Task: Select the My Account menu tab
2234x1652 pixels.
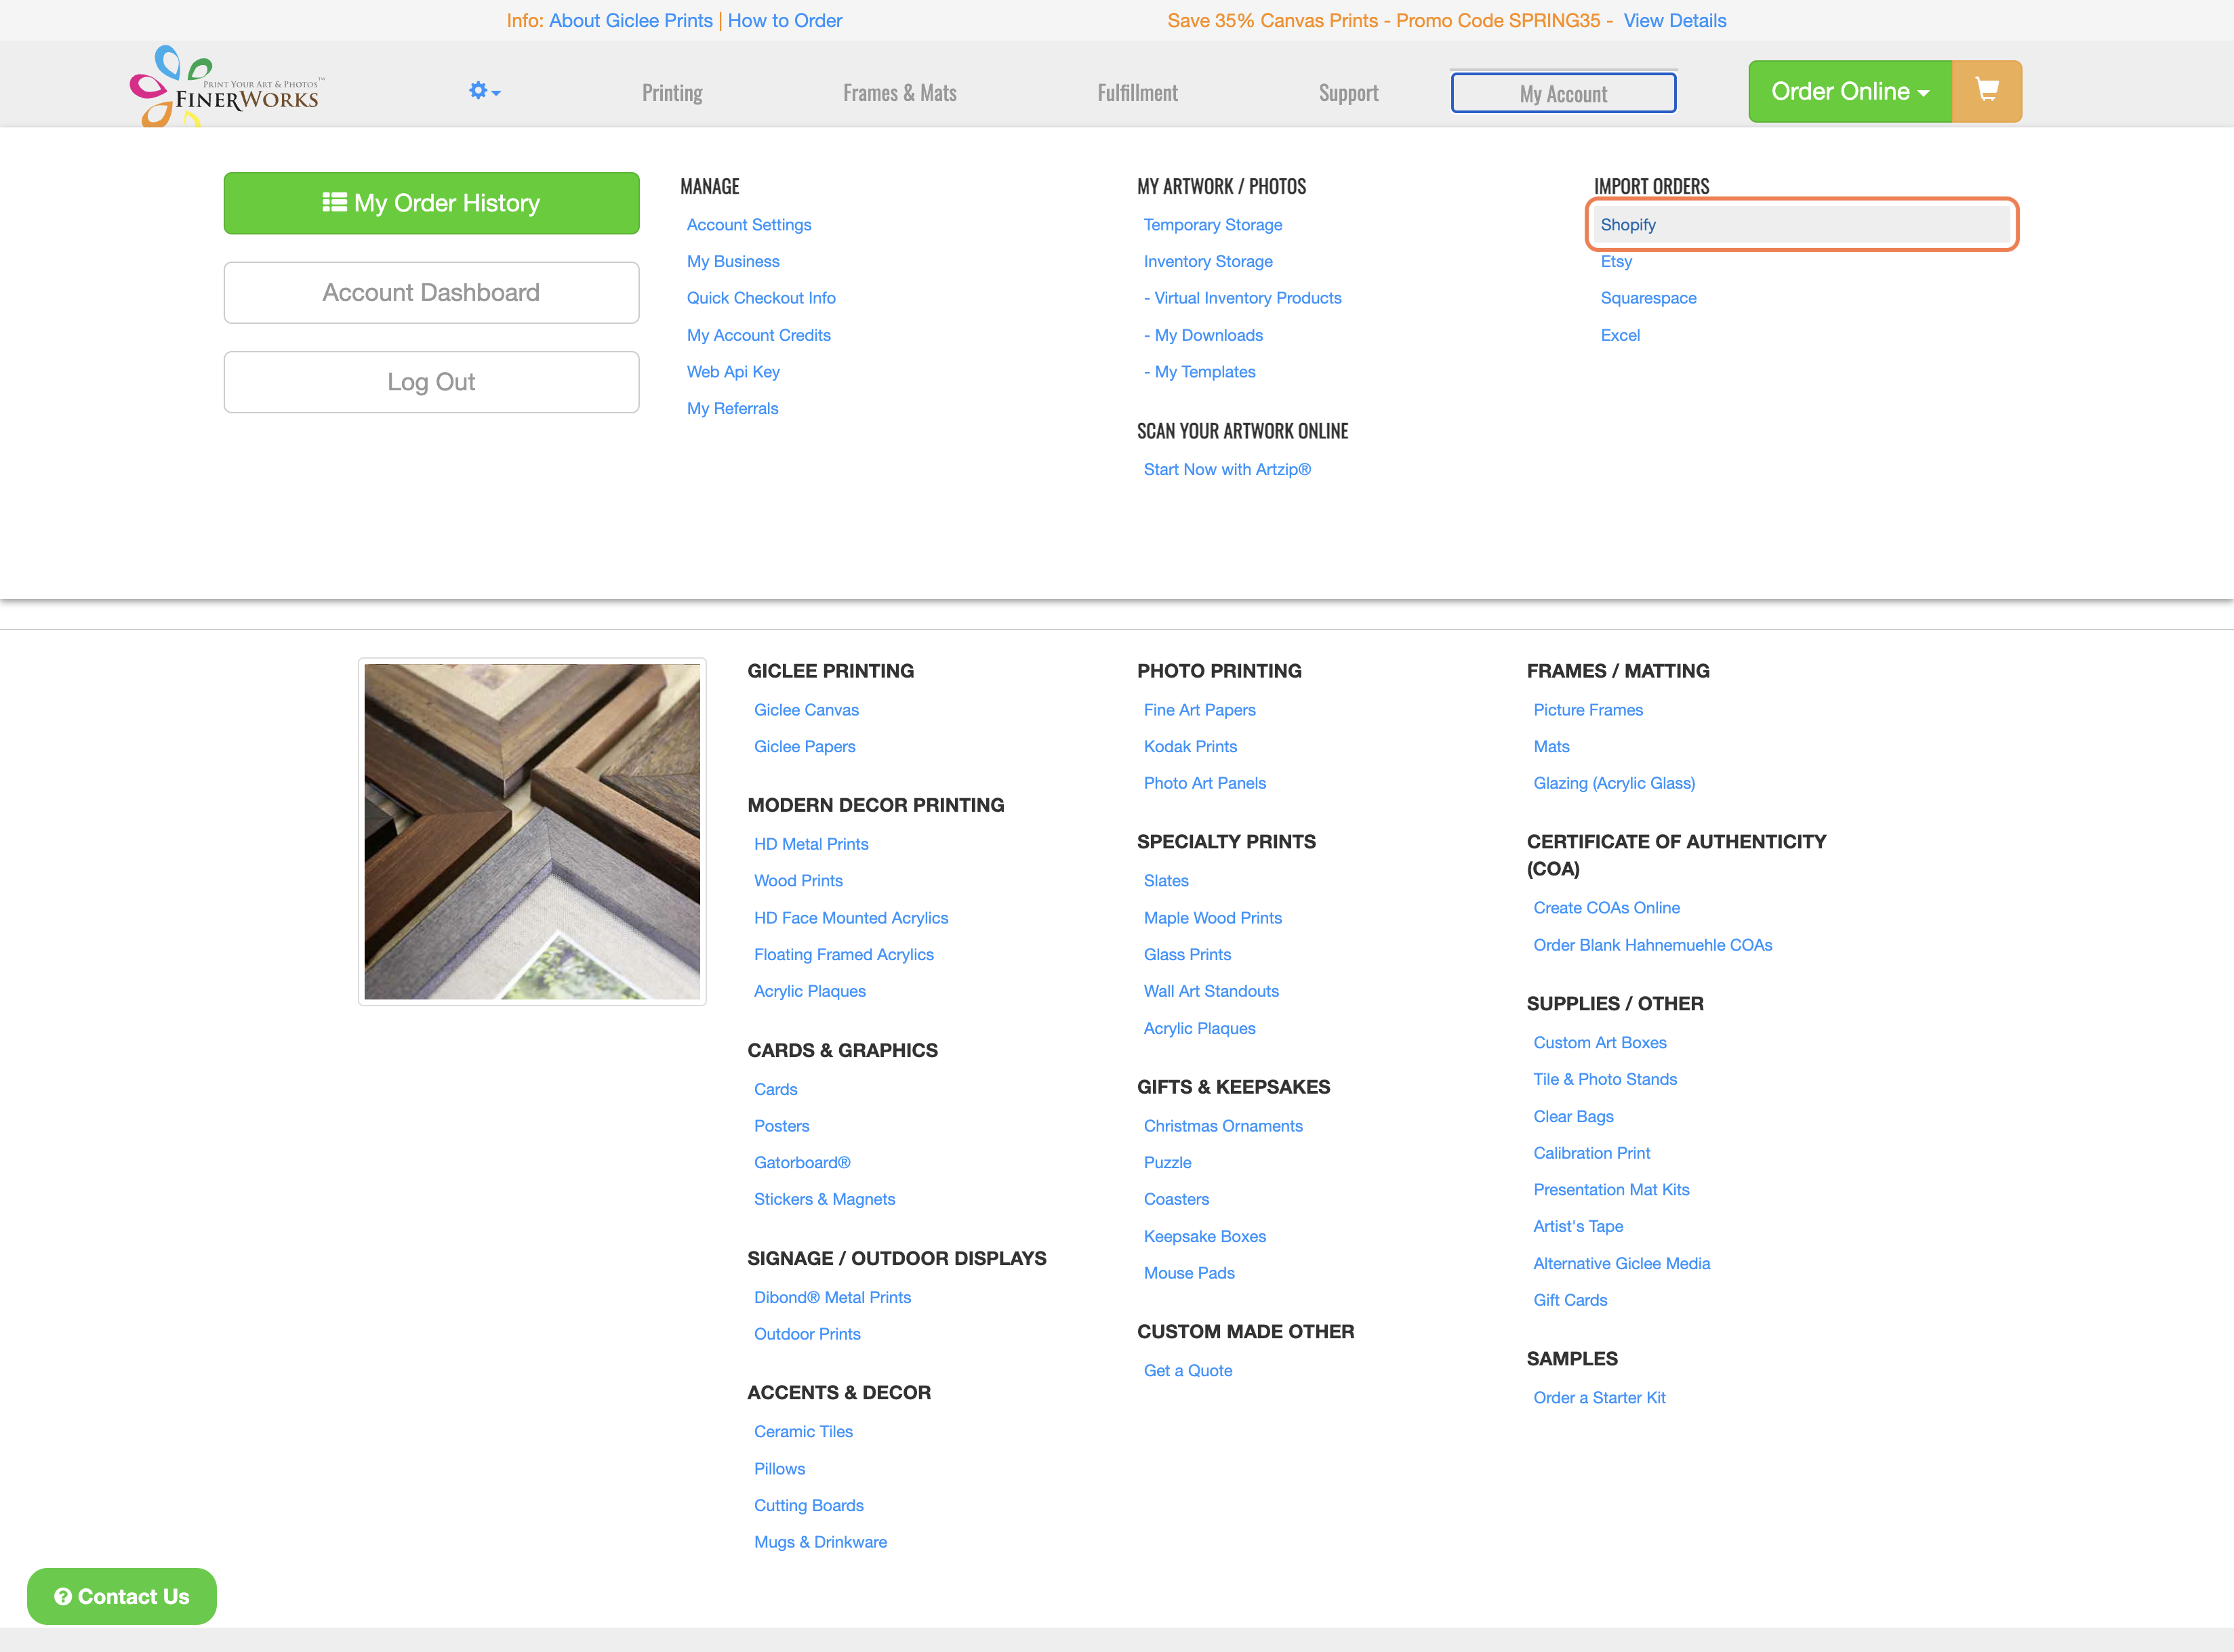Action: pyautogui.click(x=1563, y=93)
